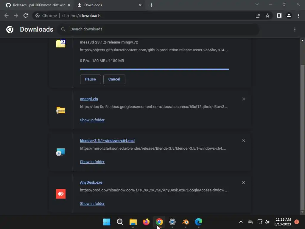
Task: Cancel the mesa3d download
Action: point(114,79)
